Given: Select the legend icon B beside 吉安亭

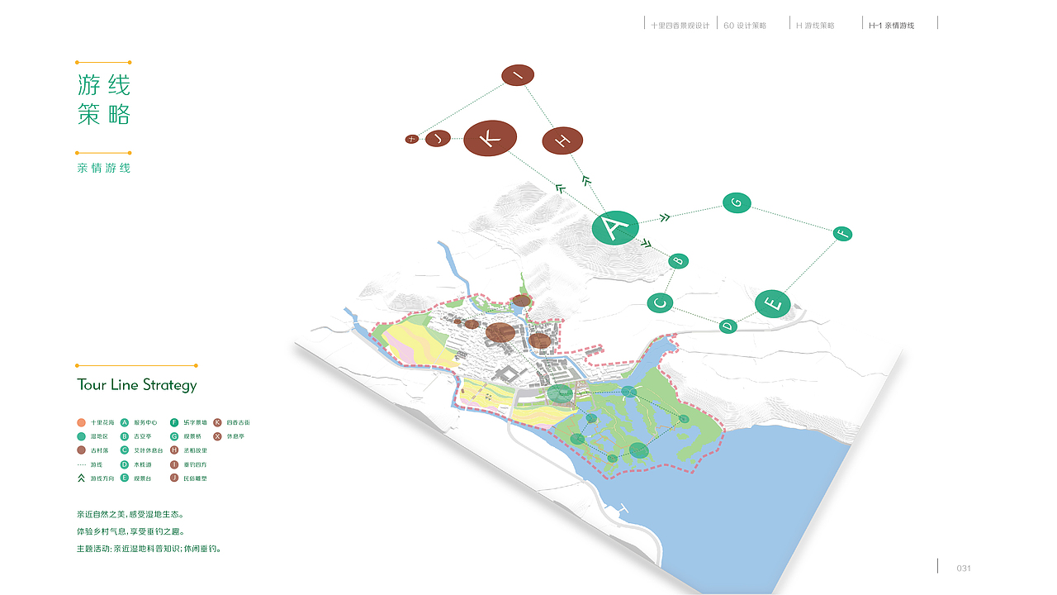Looking at the screenshot, I should (125, 436).
